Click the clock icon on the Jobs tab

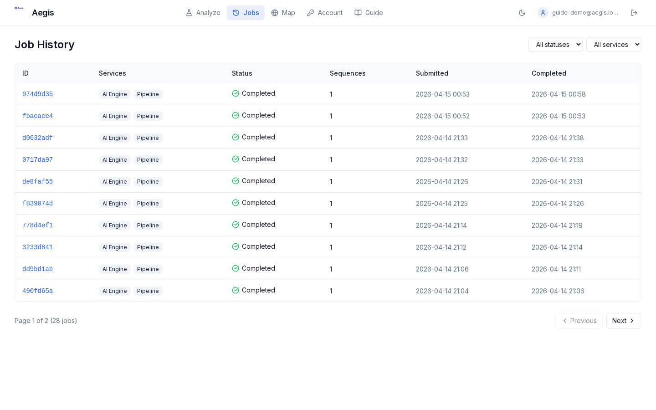236,13
